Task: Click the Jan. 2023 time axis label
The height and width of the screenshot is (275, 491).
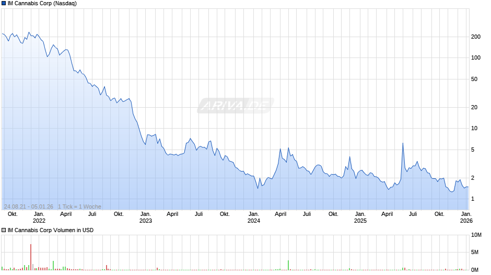Action: (146, 217)
